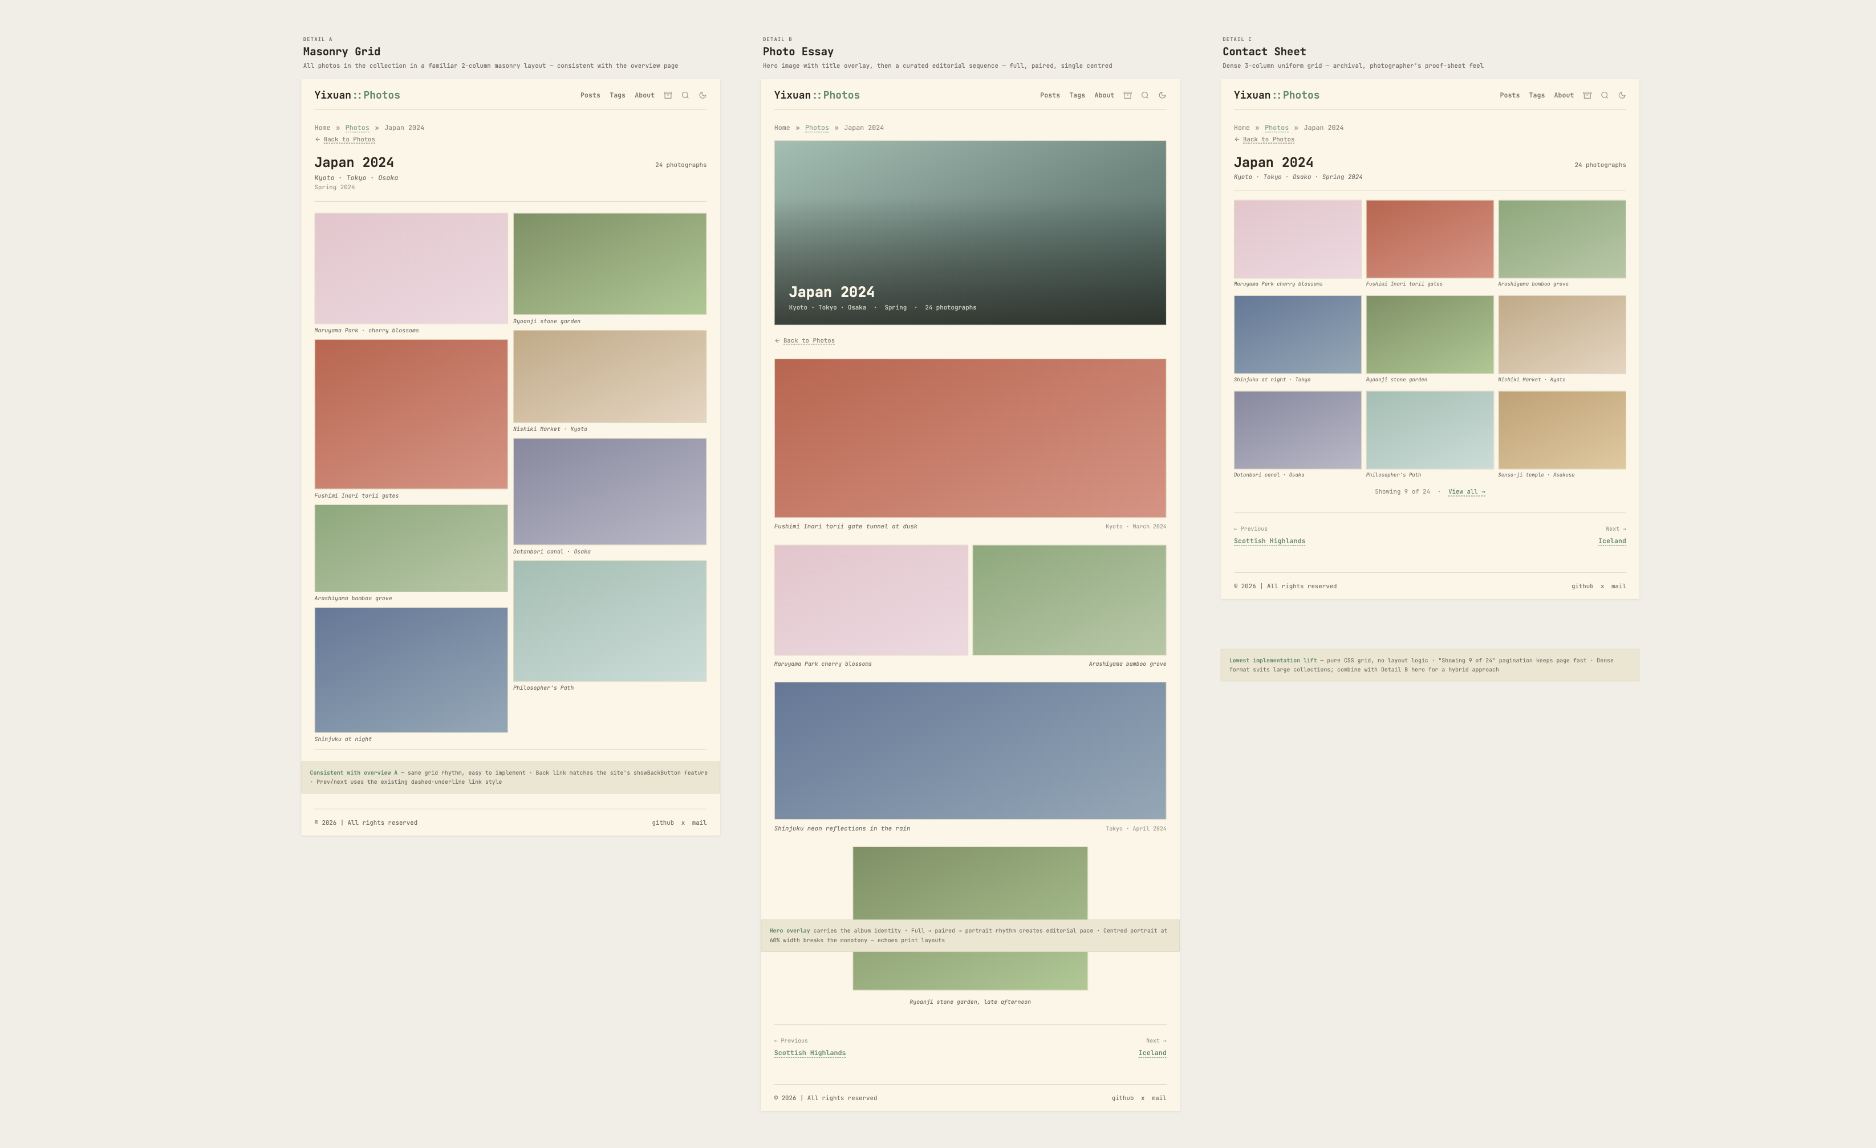Screen dimensions: 1876x1148
Task: Click mail link in Contact Sheet footer
Action: tap(1619, 586)
